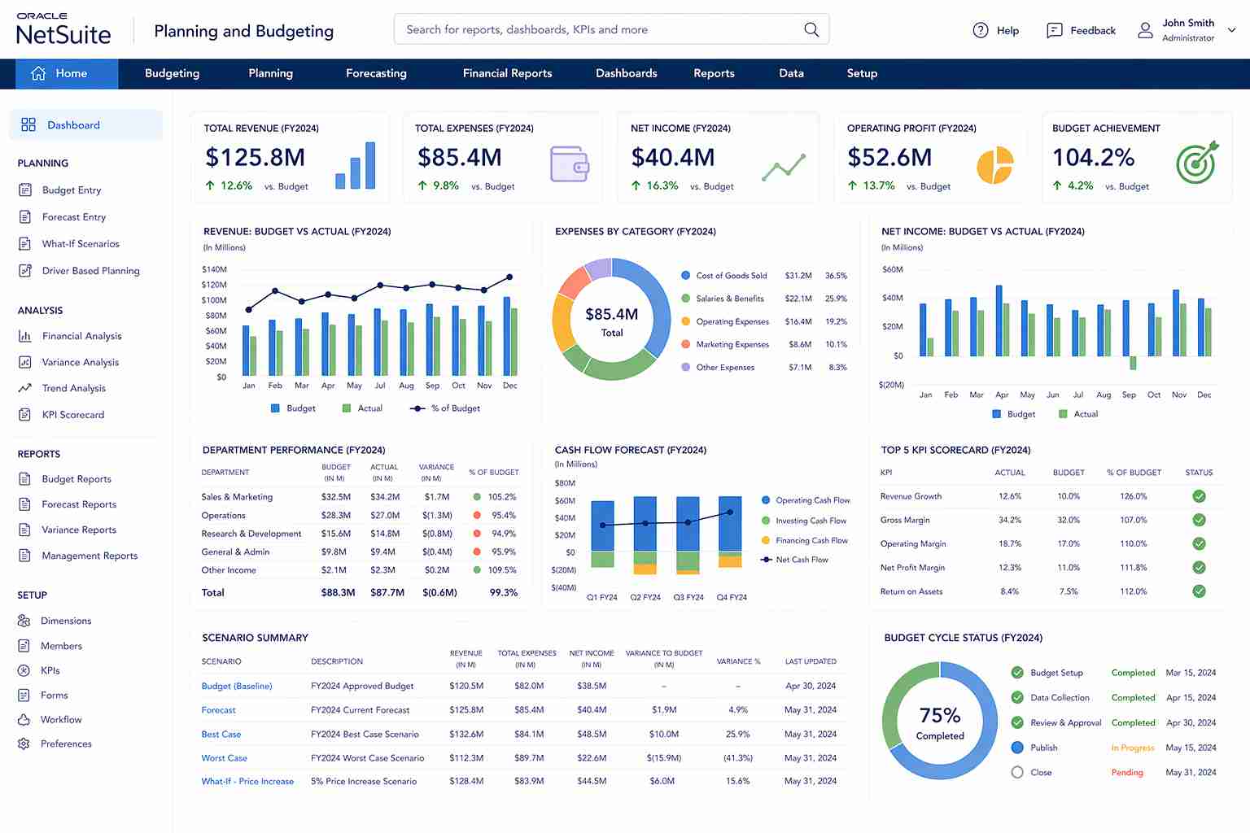Click Gross Margin status checkmark
1250x833 pixels.
(1199, 520)
